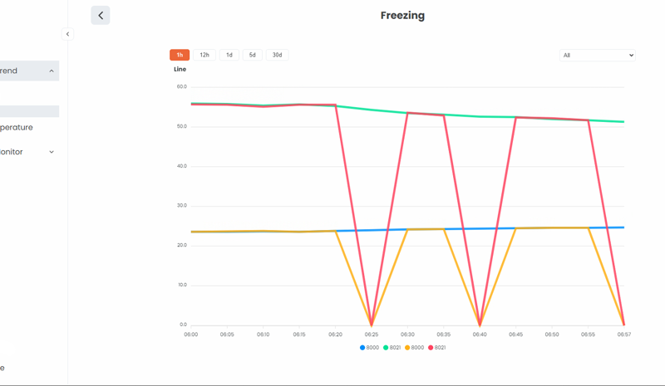Switch chart to 30d range
This screenshot has width=665, height=386.
click(278, 55)
